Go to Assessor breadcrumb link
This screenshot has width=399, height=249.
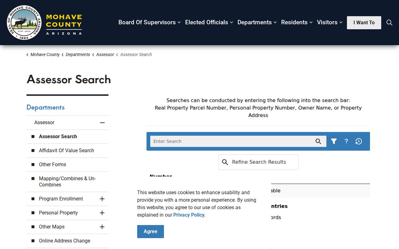pos(105,54)
